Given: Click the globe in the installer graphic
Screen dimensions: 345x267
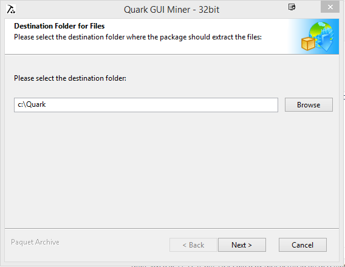Looking at the screenshot, I should 321,32.
